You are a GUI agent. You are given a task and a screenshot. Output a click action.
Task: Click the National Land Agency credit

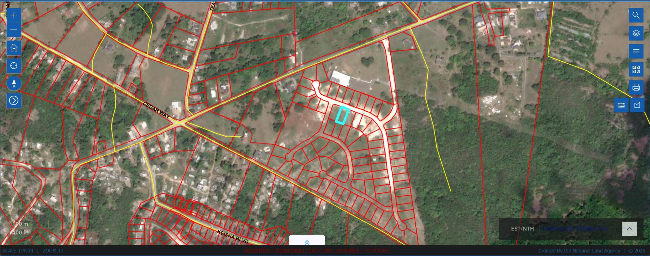[x=579, y=251]
